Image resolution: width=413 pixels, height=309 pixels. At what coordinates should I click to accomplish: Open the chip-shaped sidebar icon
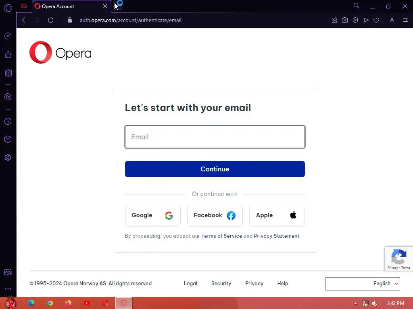8,73
